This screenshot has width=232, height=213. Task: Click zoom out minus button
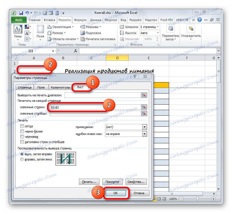pos(181,199)
